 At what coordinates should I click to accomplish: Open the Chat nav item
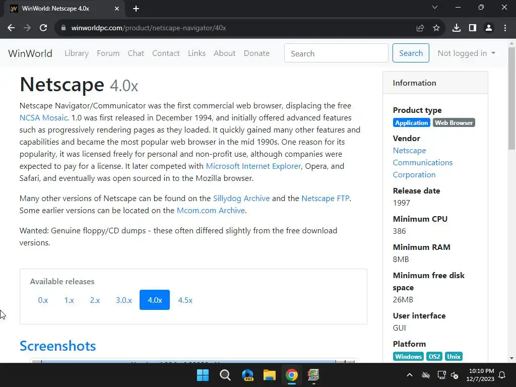[x=136, y=53]
